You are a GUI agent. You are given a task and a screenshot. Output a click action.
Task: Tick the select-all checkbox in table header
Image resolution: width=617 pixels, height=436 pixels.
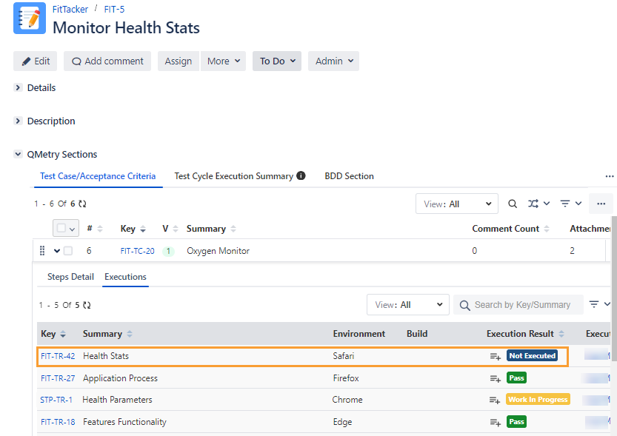coord(61,228)
